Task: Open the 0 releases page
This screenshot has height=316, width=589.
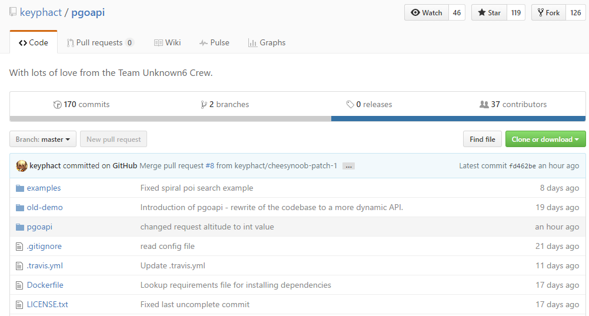Action: click(x=369, y=105)
